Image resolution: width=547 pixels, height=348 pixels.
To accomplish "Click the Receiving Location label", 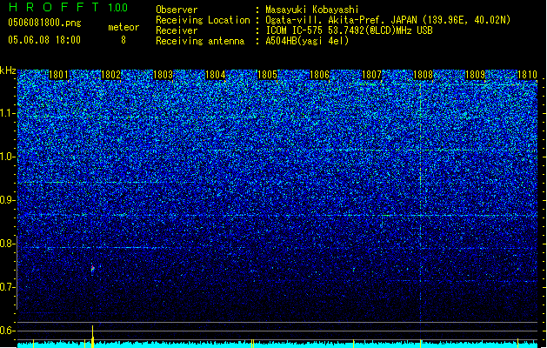I will tap(203, 20).
